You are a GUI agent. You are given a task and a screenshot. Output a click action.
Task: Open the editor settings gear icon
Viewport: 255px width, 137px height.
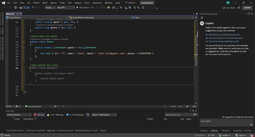coord(197,14)
